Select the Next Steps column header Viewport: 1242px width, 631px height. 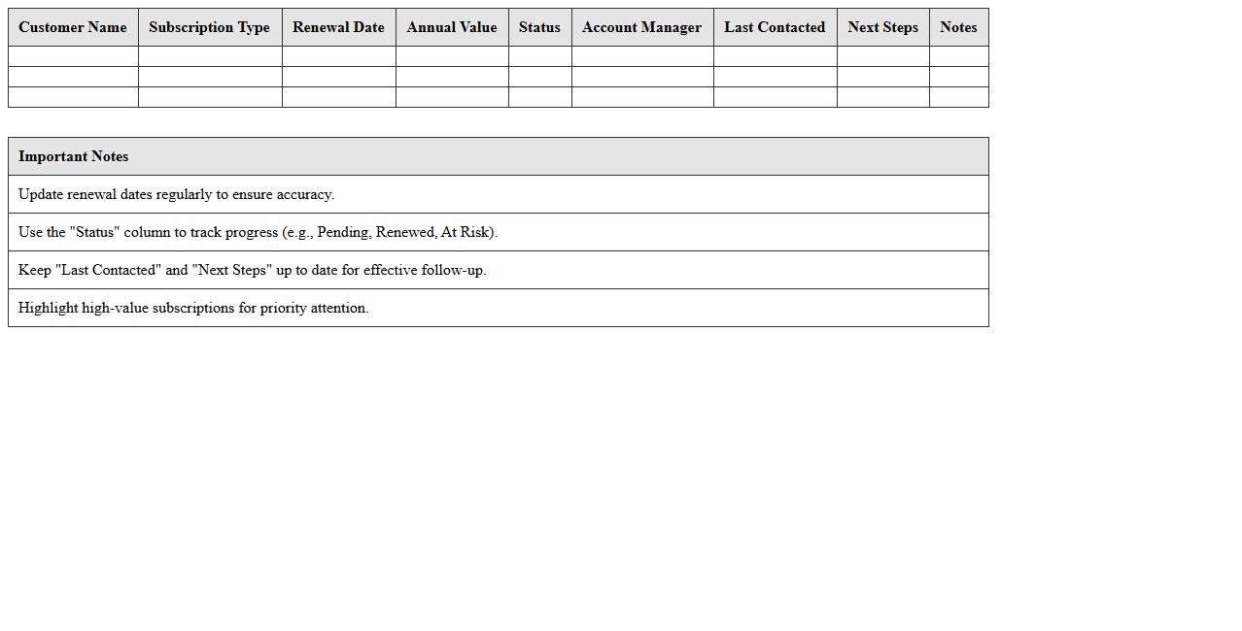(x=882, y=27)
